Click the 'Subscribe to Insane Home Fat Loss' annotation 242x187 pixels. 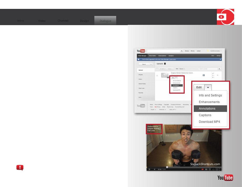pyautogui.click(x=154, y=129)
